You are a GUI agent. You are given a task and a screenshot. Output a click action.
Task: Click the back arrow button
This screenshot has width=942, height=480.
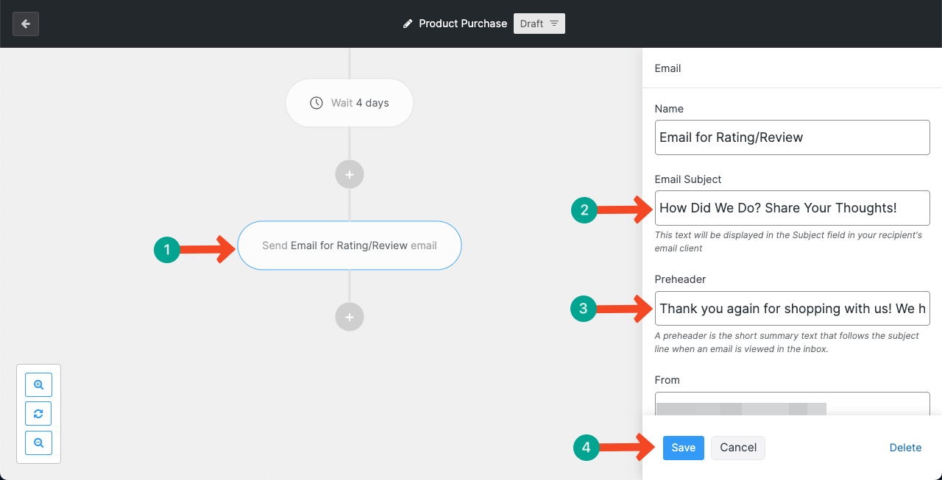(x=26, y=24)
